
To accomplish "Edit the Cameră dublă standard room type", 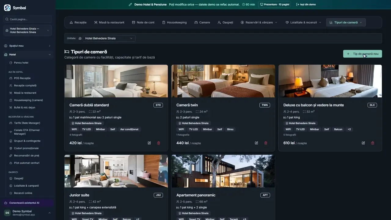I will [149, 143].
